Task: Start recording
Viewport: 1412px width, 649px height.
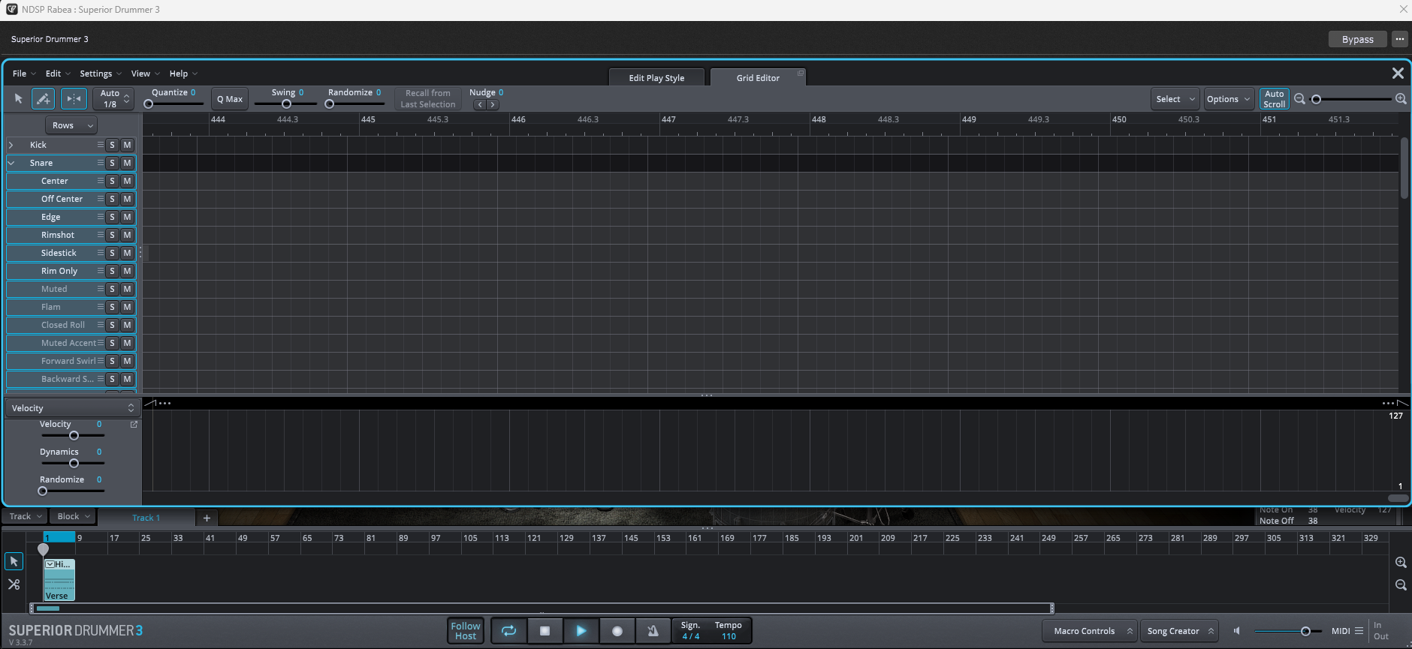Action: (617, 631)
